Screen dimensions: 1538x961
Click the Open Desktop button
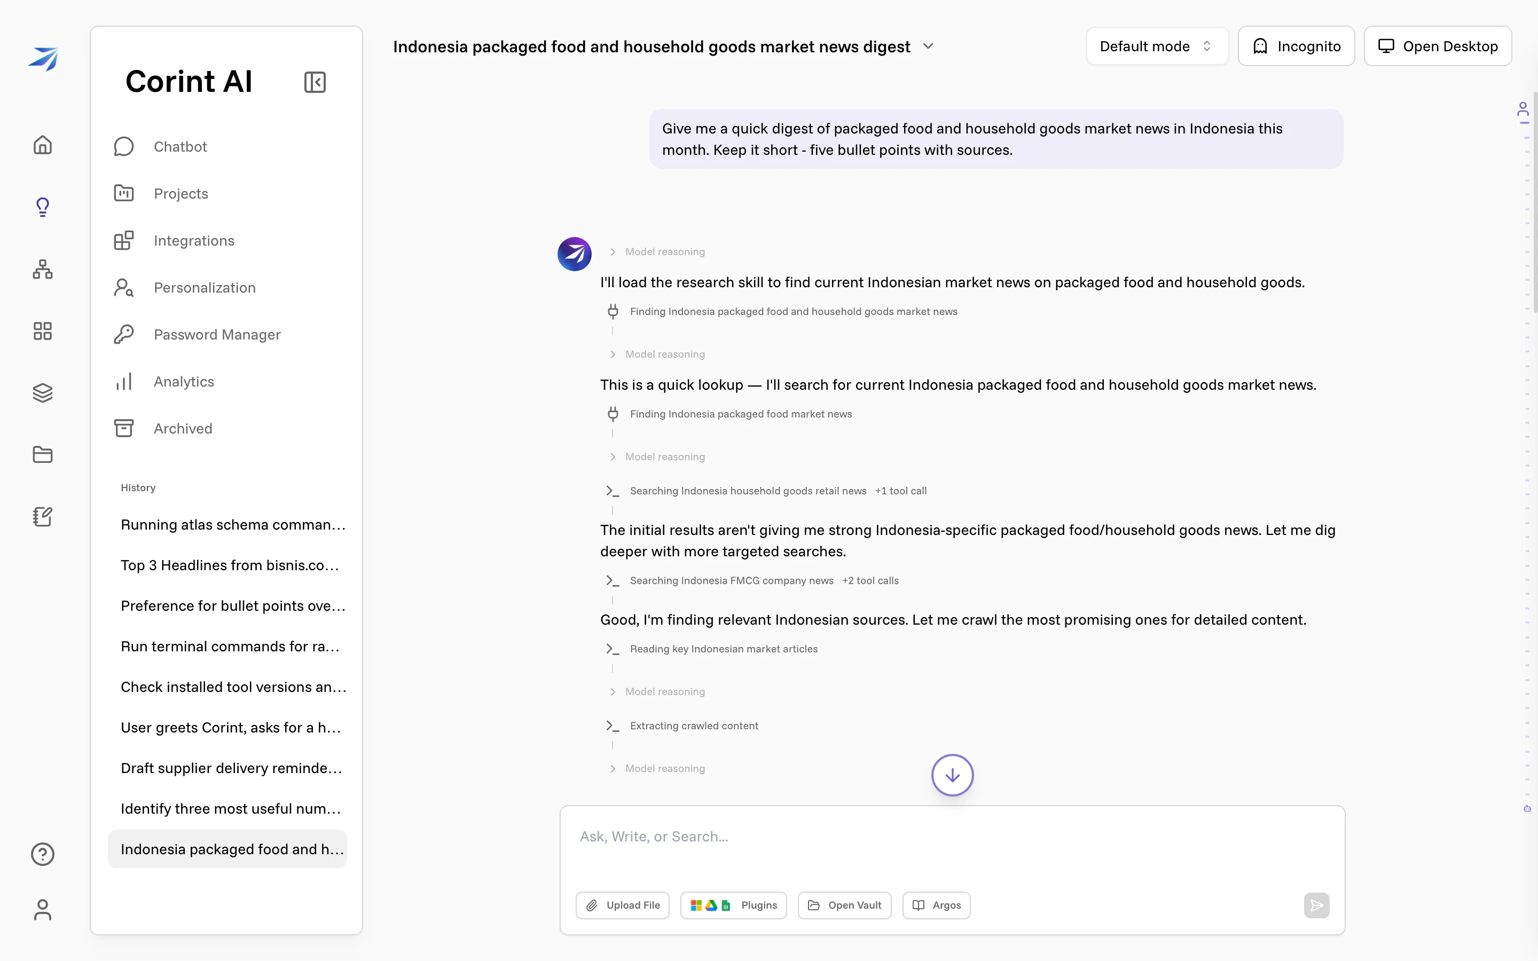tap(1438, 46)
